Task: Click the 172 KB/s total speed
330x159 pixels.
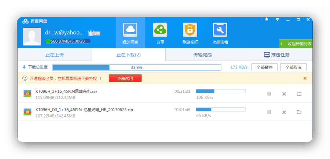Action: click(x=239, y=67)
